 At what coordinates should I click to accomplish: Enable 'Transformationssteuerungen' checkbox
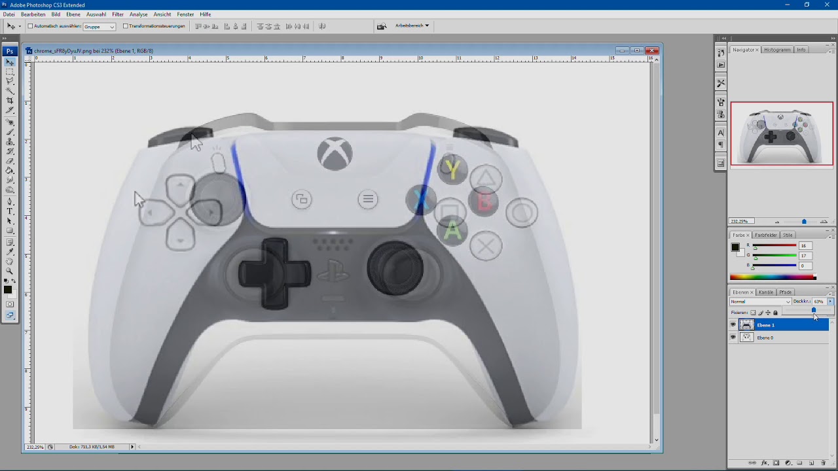point(125,26)
